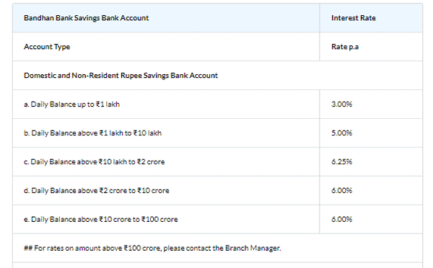Screen dimensions: 433x268
Task: Select the 5.00% rate value
Action: [341, 133]
